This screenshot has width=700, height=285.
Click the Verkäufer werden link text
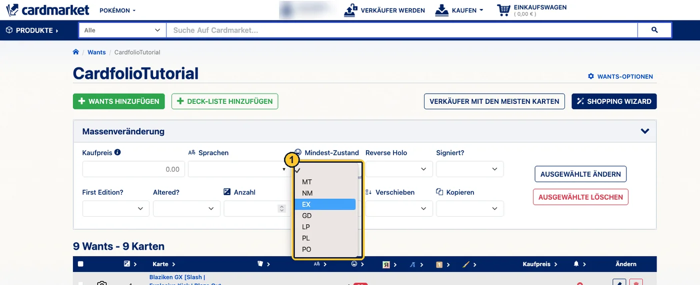(392, 10)
